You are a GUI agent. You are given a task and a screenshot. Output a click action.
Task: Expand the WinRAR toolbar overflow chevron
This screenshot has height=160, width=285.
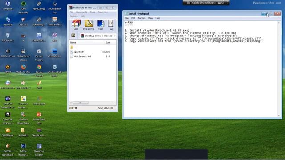pos(115,20)
